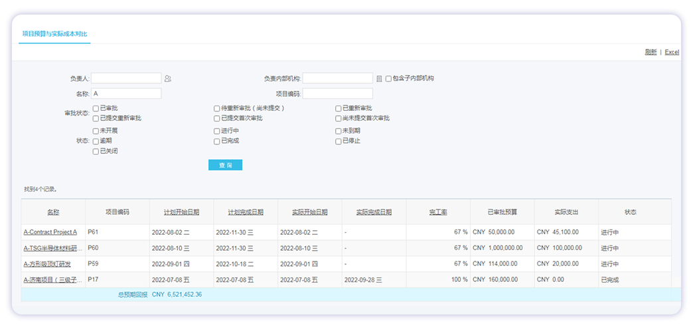Click the 实际支出 column header
Image resolution: width=693 pixels, height=329 pixels.
pos(567,212)
